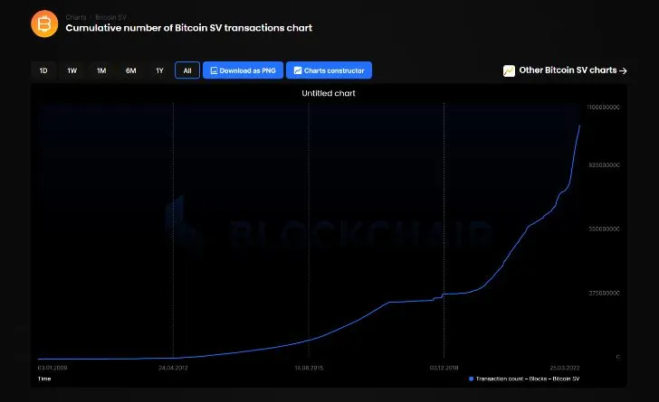This screenshot has height=402, width=659.
Task: Select the 1M time range
Action: click(101, 70)
